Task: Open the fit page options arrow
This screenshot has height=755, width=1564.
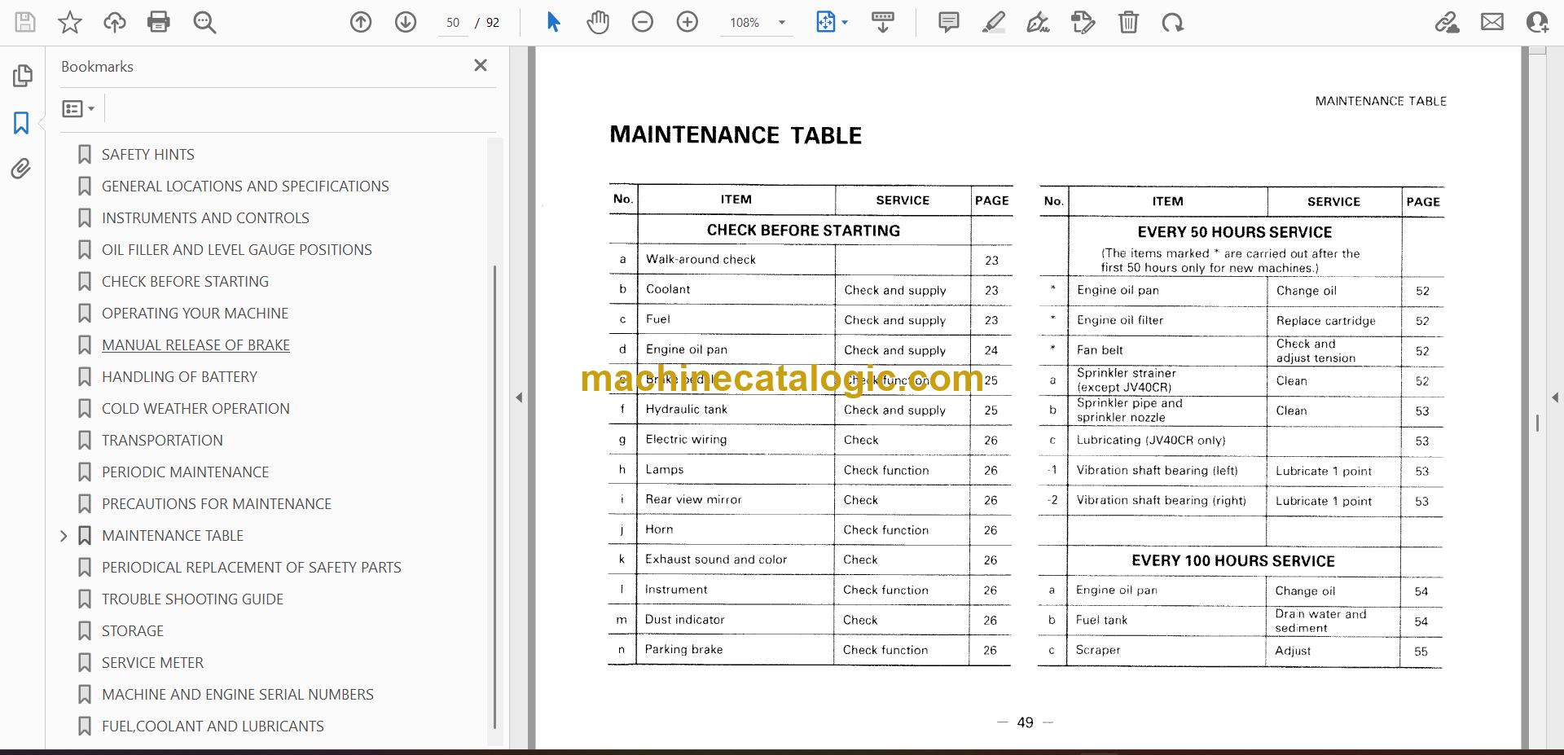Action: [x=845, y=23]
